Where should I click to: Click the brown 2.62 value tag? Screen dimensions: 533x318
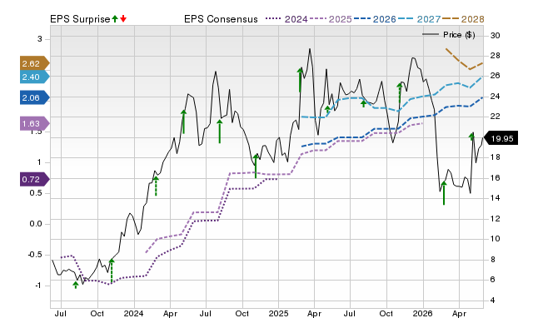point(35,63)
